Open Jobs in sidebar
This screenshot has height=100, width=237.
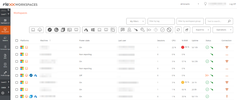pyautogui.click(x=5, y=56)
